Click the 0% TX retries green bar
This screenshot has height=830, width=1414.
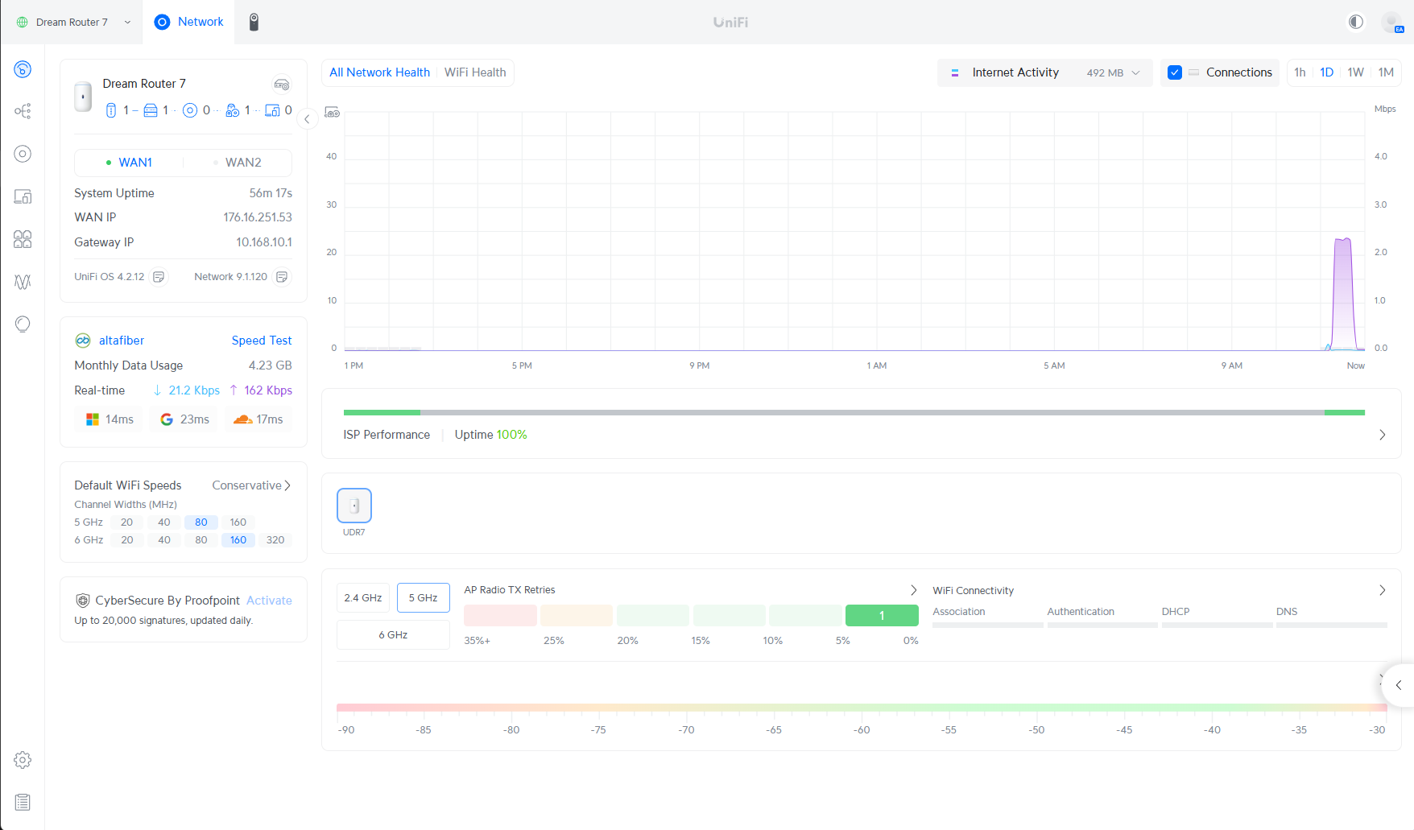pyautogui.click(x=882, y=615)
